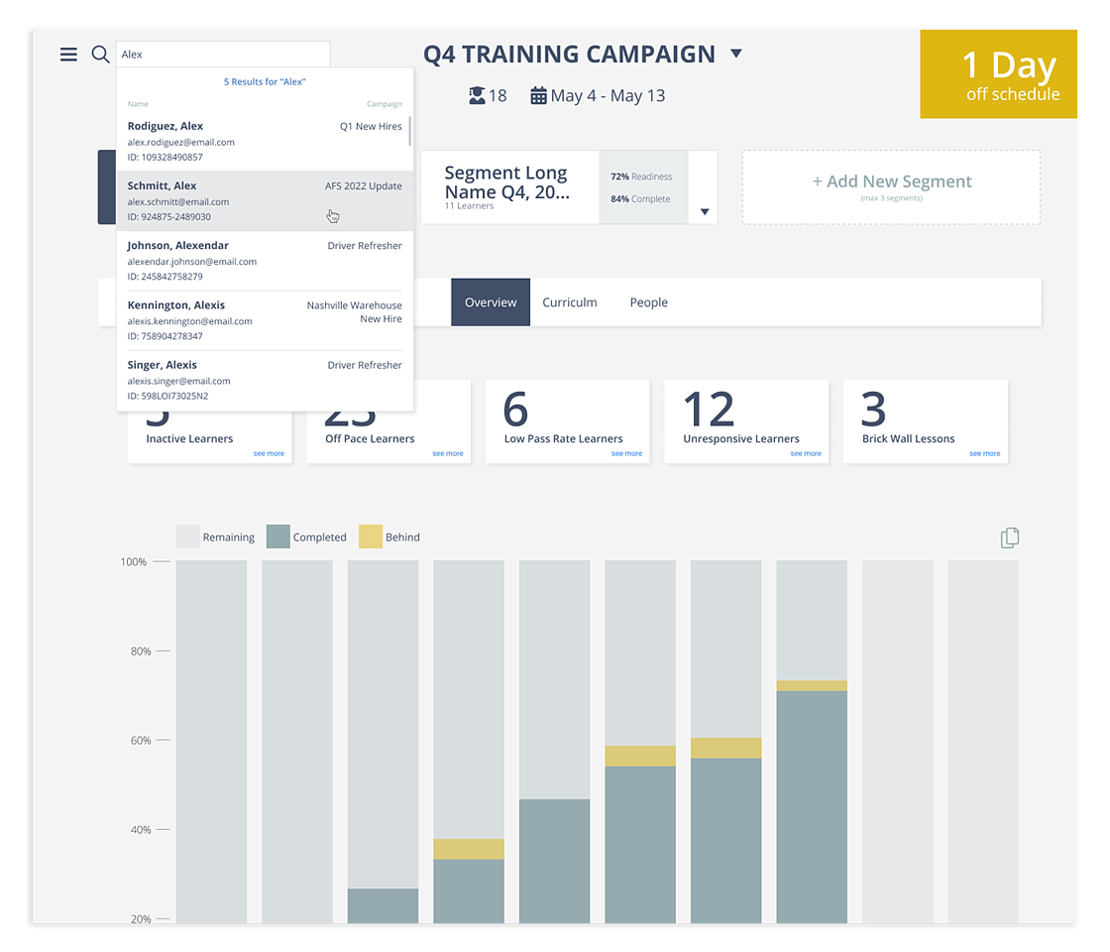Select search result Rodiguez, Alex

point(265,141)
